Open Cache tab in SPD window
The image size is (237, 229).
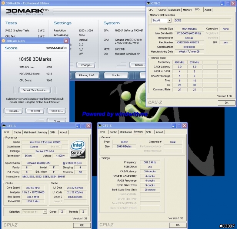162,10
